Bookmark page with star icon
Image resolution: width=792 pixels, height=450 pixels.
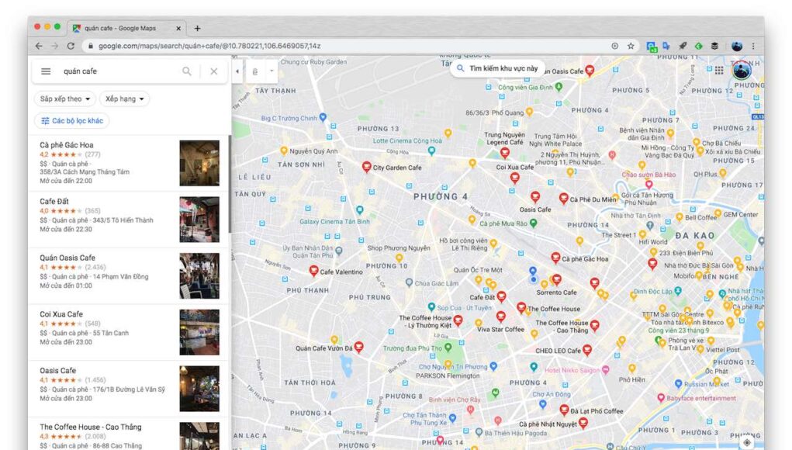(631, 46)
